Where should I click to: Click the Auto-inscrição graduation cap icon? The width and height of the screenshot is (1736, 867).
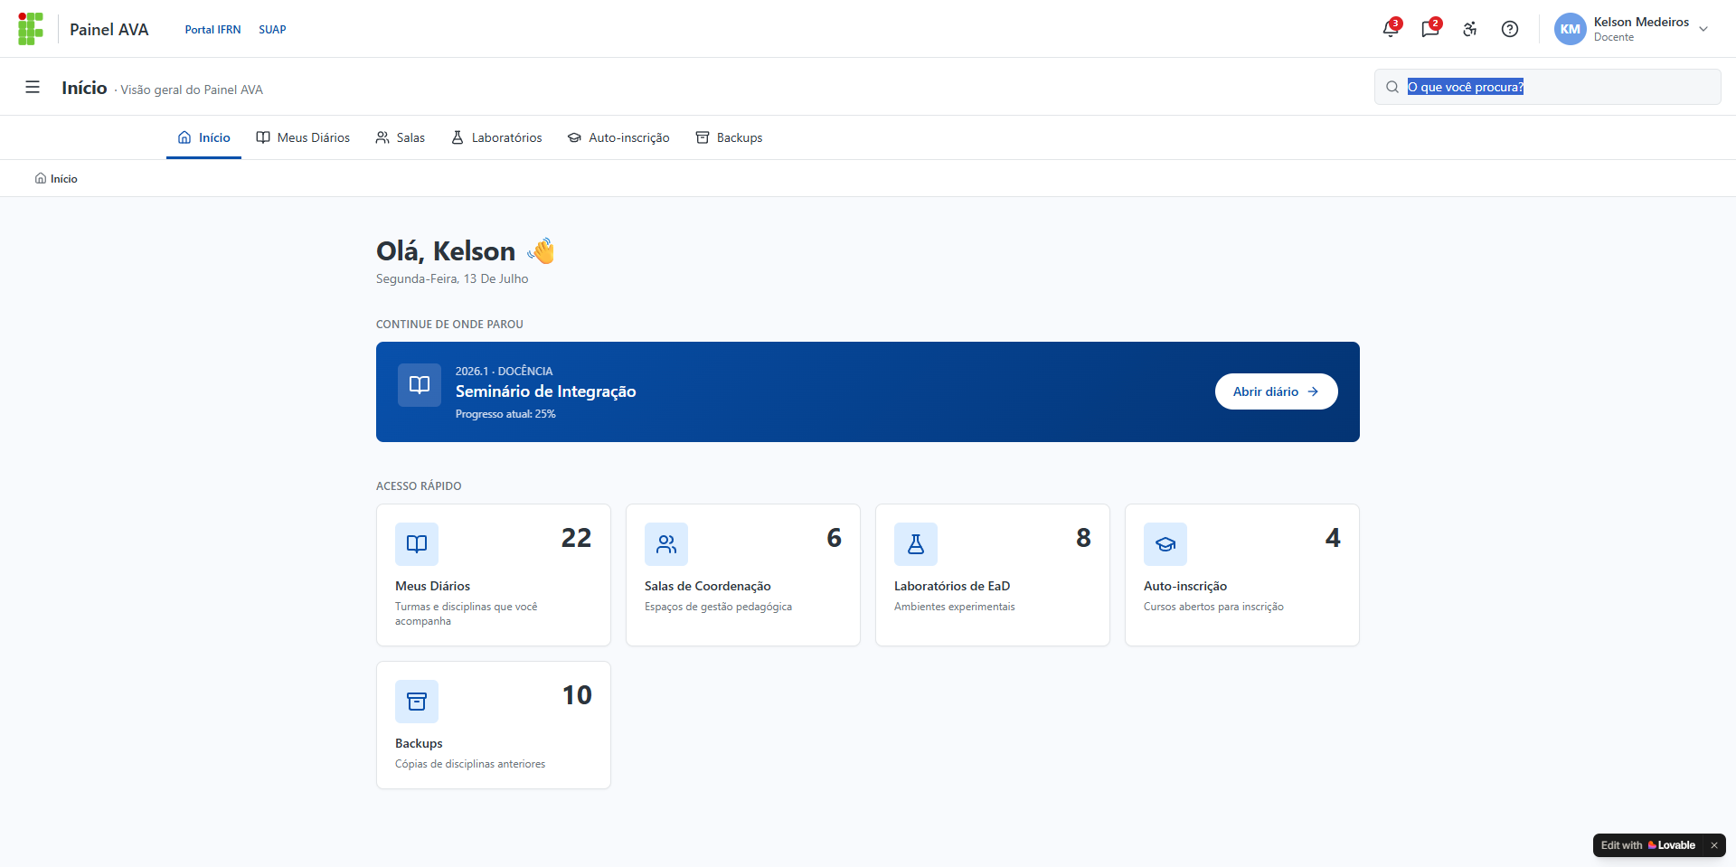1165,544
